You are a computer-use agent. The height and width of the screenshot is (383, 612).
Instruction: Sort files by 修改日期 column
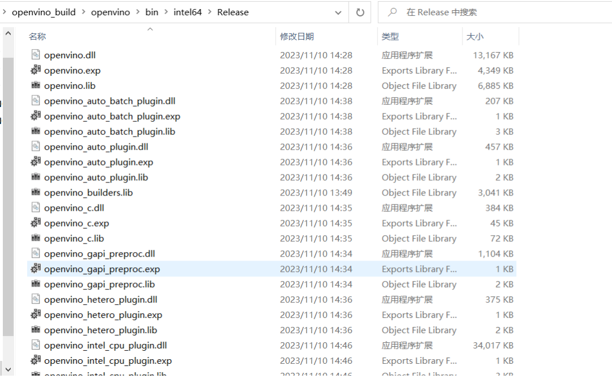coord(297,36)
